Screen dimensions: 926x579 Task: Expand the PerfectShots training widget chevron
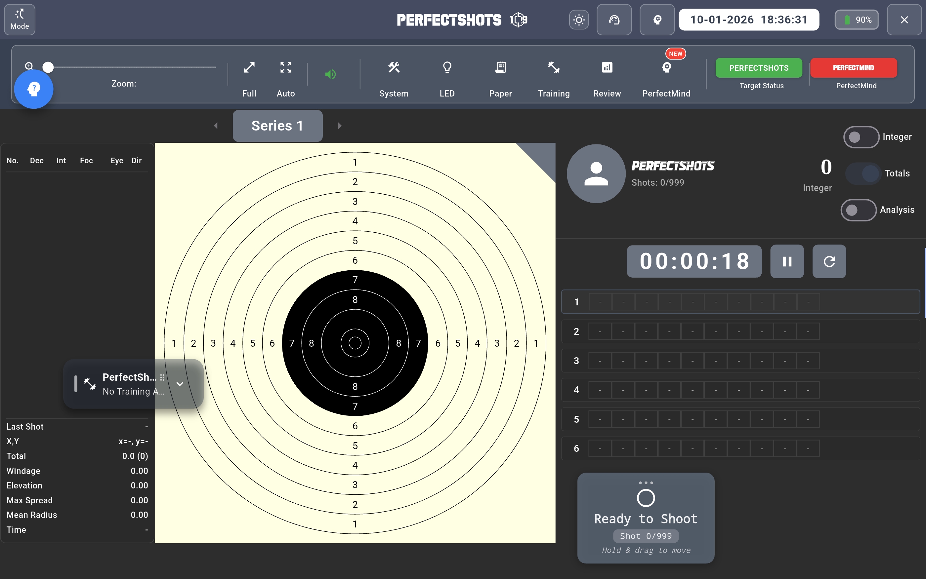[180, 384]
